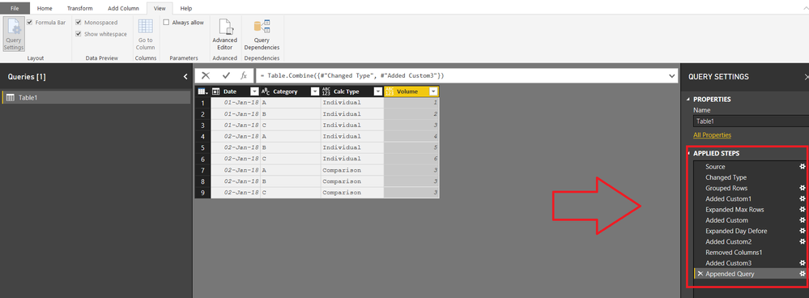
Task: Select row number 9 header
Action: click(202, 192)
